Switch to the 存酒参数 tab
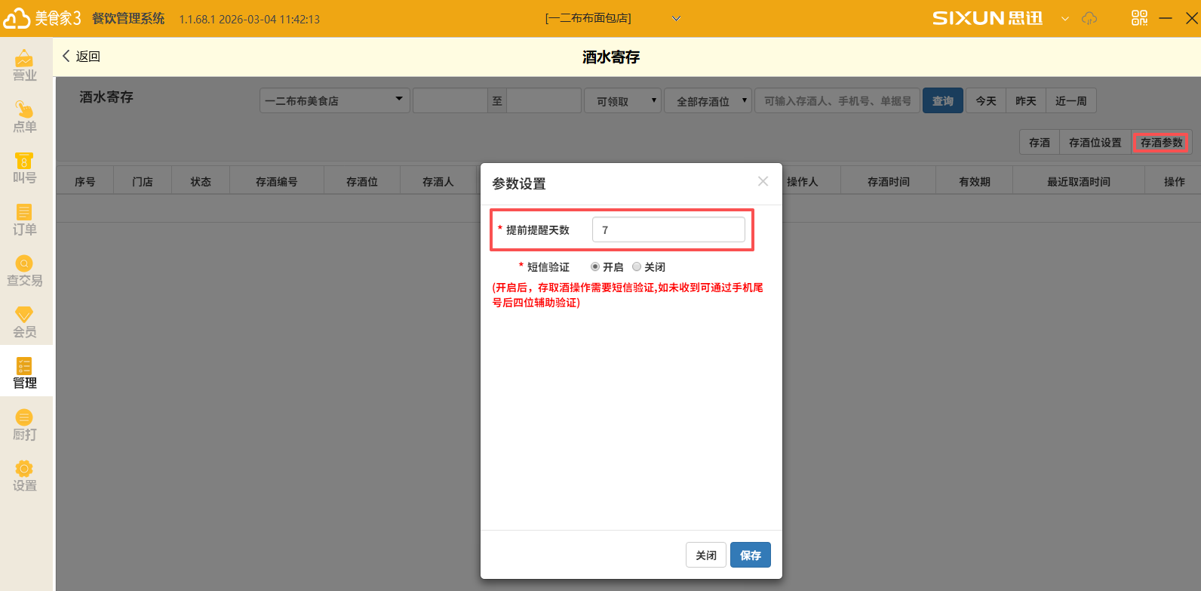The height and width of the screenshot is (591, 1201). (1161, 143)
